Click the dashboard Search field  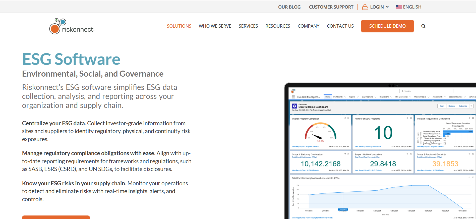426,91
